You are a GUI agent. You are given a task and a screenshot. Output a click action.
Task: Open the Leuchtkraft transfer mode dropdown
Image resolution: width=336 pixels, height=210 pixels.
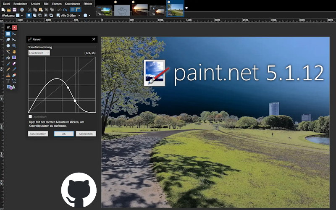pyautogui.click(x=39, y=53)
